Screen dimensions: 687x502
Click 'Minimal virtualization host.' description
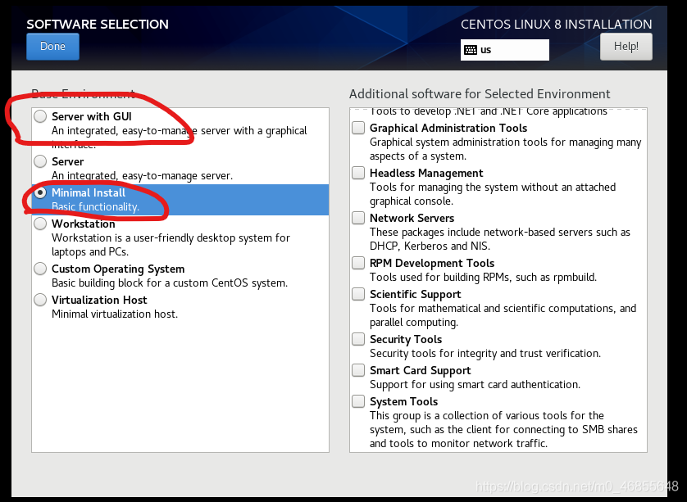point(115,314)
